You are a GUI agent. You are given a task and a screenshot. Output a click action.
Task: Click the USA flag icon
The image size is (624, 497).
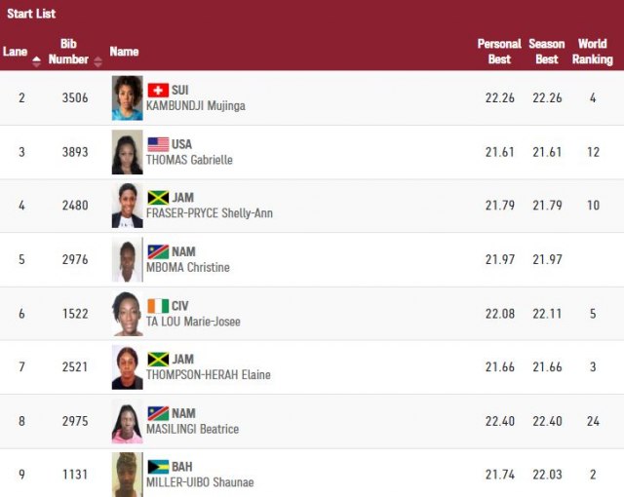pyautogui.click(x=157, y=144)
